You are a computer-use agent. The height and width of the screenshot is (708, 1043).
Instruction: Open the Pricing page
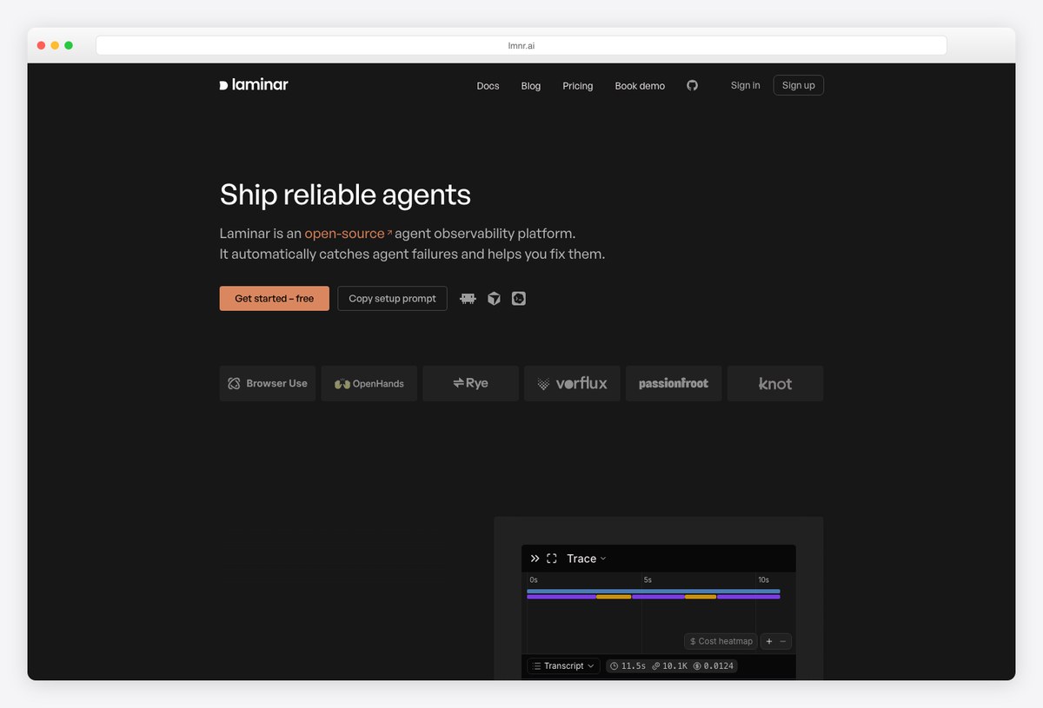pyautogui.click(x=578, y=86)
